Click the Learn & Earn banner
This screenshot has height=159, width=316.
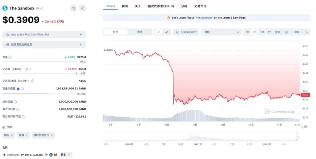(x=206, y=18)
